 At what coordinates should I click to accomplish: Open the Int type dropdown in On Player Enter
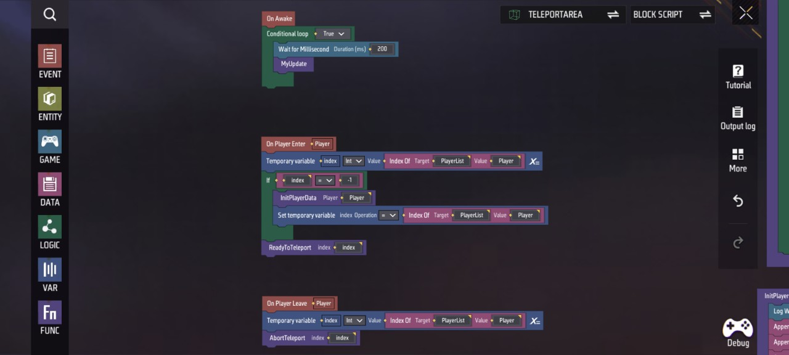point(353,161)
